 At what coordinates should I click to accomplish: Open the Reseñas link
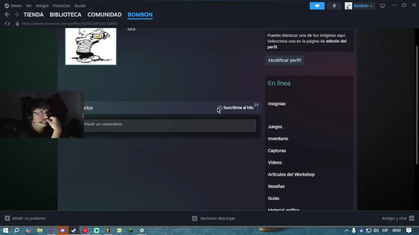(x=276, y=186)
